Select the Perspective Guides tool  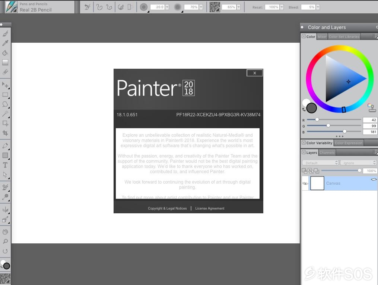pos(5,219)
